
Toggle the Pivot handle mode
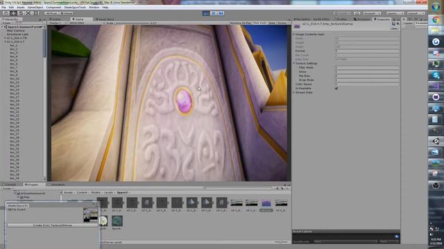coord(51,13)
